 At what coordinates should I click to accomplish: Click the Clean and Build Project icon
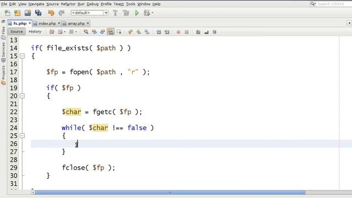[126, 13]
